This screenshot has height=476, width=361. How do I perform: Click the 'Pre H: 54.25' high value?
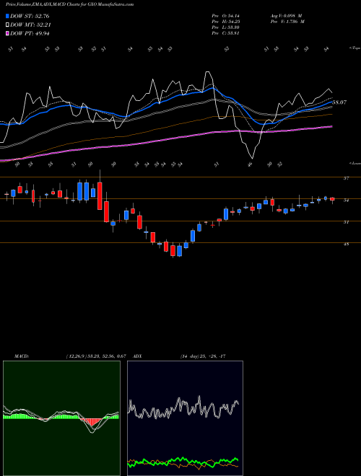click(225, 22)
